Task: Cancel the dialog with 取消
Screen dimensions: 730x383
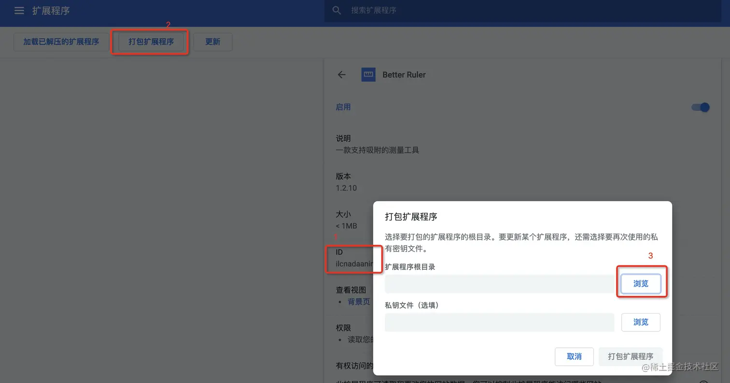Action: [574, 357]
